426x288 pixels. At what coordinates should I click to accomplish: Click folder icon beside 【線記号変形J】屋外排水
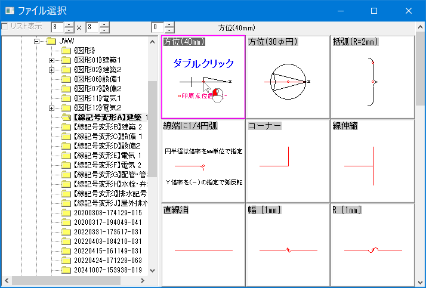[x=66, y=203]
